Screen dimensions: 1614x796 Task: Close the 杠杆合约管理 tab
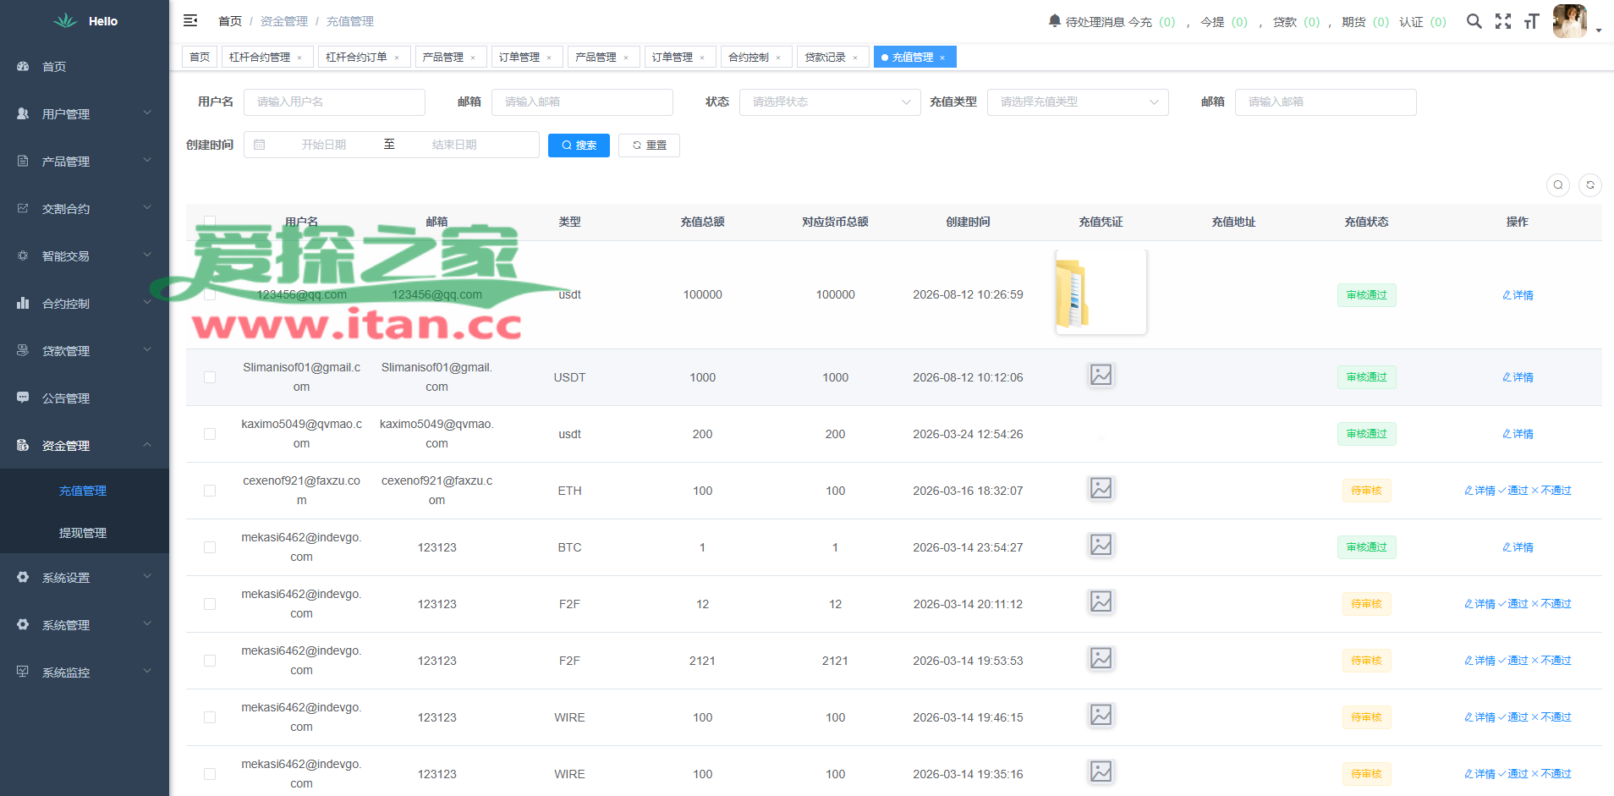(x=299, y=58)
